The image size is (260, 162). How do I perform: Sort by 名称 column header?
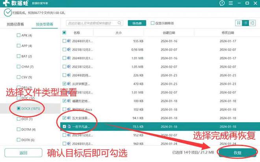tap(77, 33)
